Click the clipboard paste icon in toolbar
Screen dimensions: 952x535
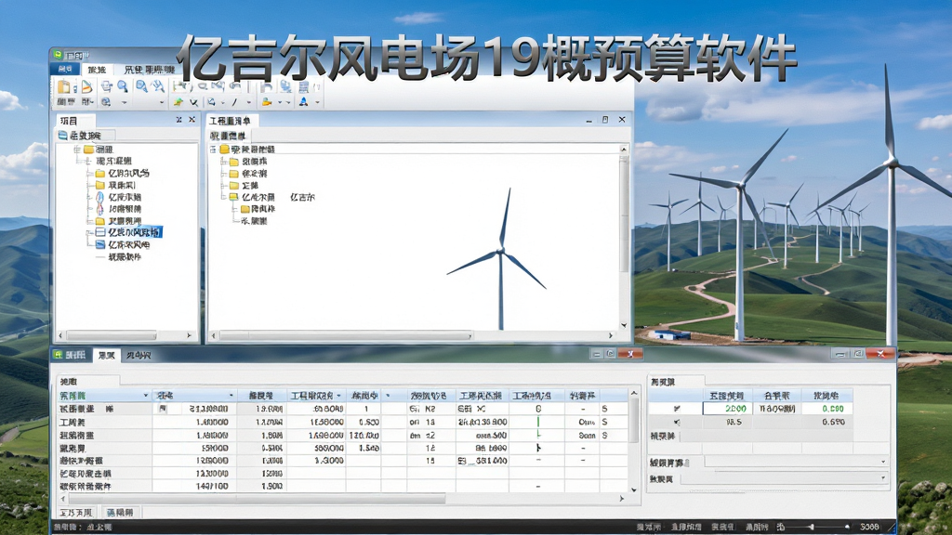click(64, 86)
